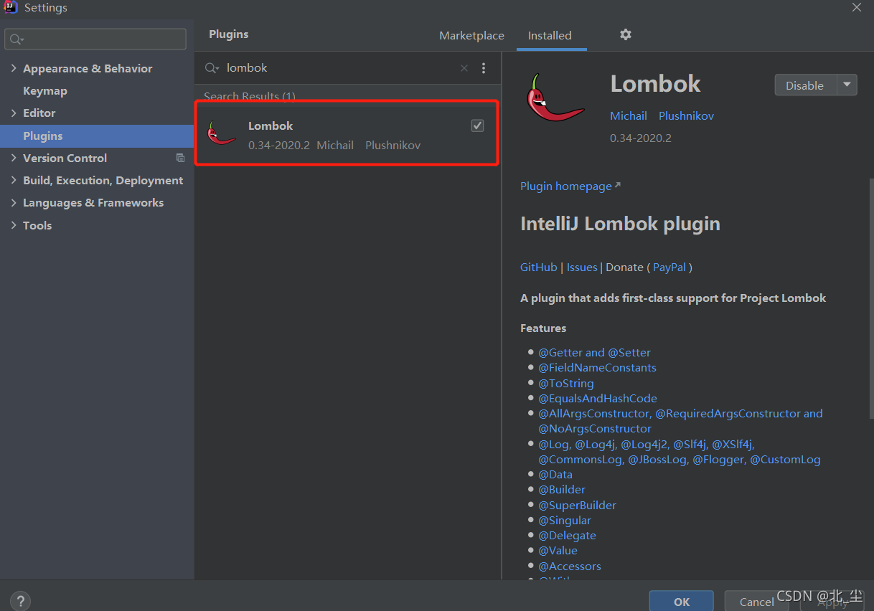Toggle the Lombok plugin enabled checkbox
Screen dimensions: 874x611
[477, 125]
